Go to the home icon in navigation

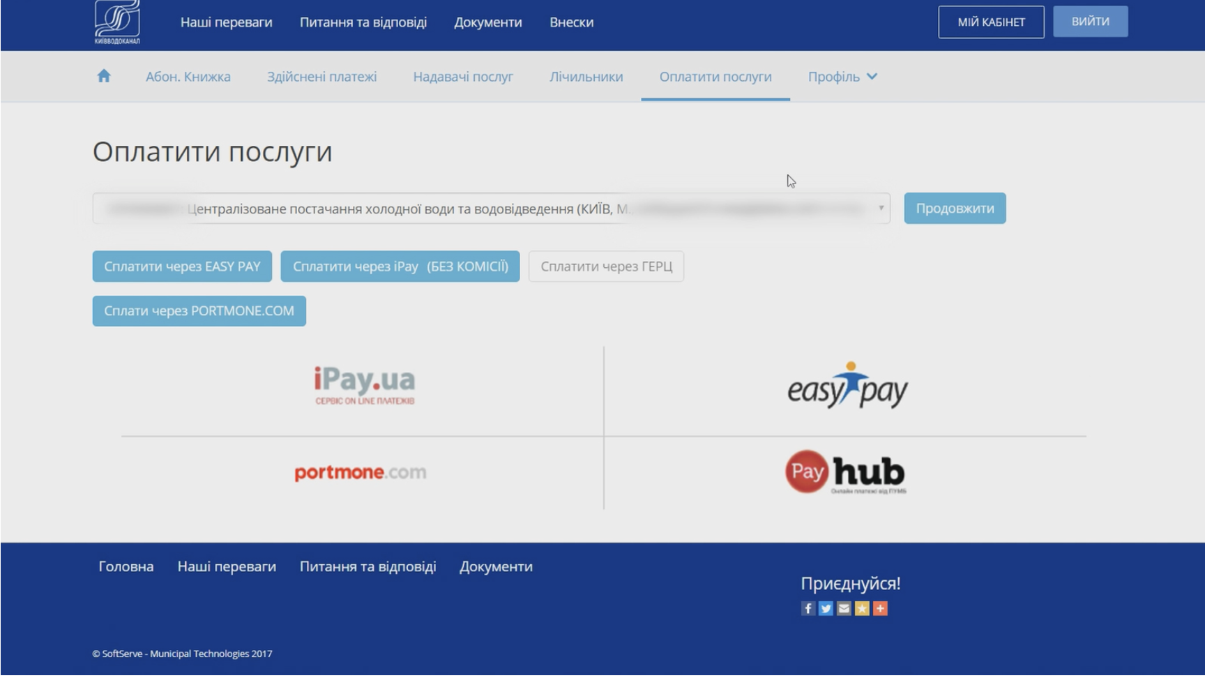(104, 76)
